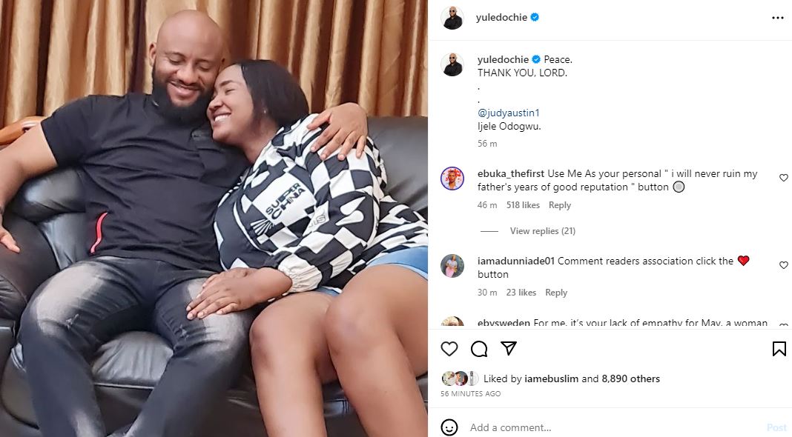Click ebuka_thefirst commenter avatar

tap(452, 179)
